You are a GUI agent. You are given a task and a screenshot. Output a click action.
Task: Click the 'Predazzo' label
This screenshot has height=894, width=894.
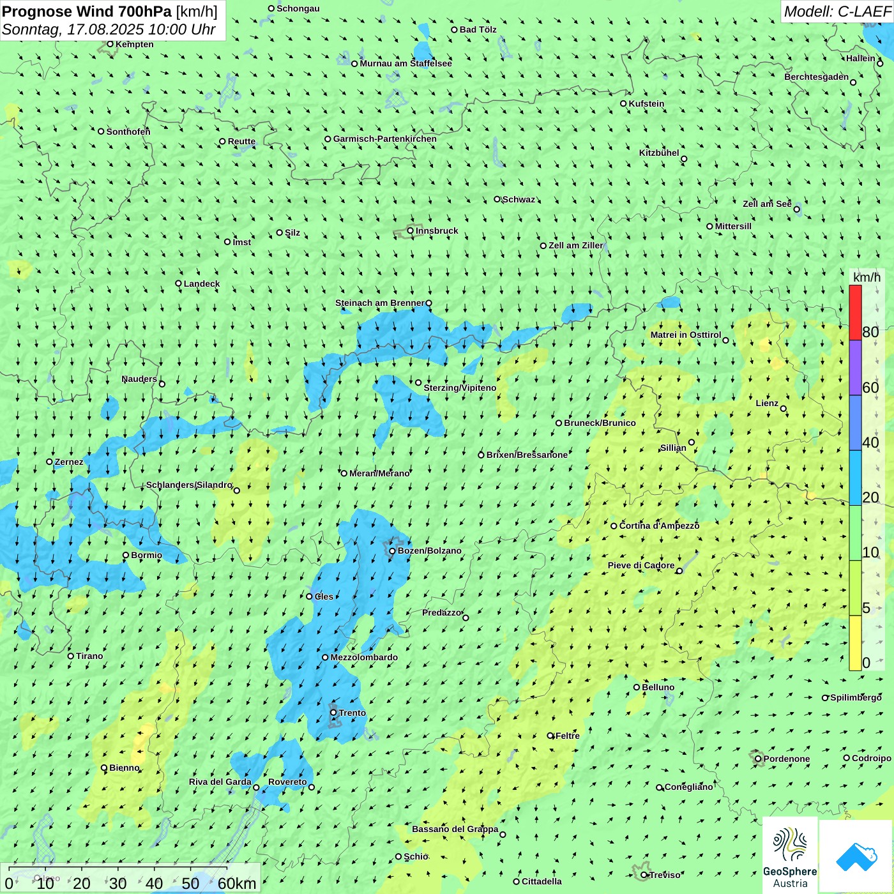(x=441, y=612)
